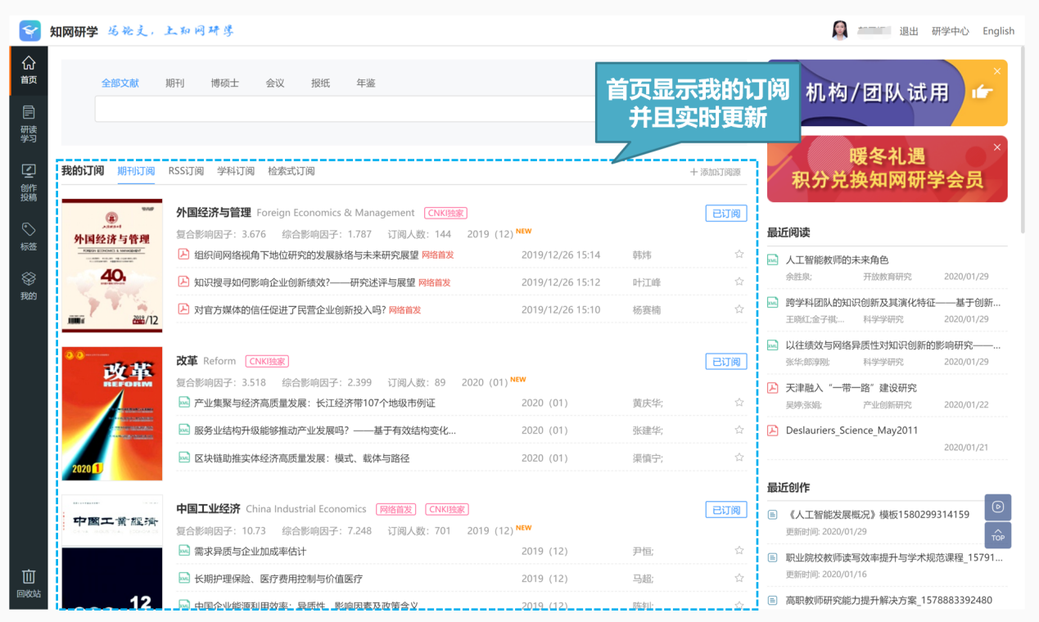This screenshot has width=1039, height=622.
Task: Star the article by 黄庆华
Action: point(739,403)
